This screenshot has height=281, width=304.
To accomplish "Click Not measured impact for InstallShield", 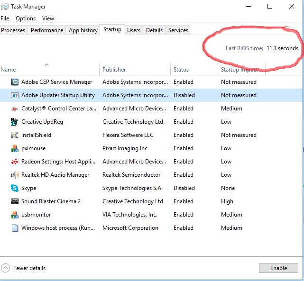I will coord(239,135).
